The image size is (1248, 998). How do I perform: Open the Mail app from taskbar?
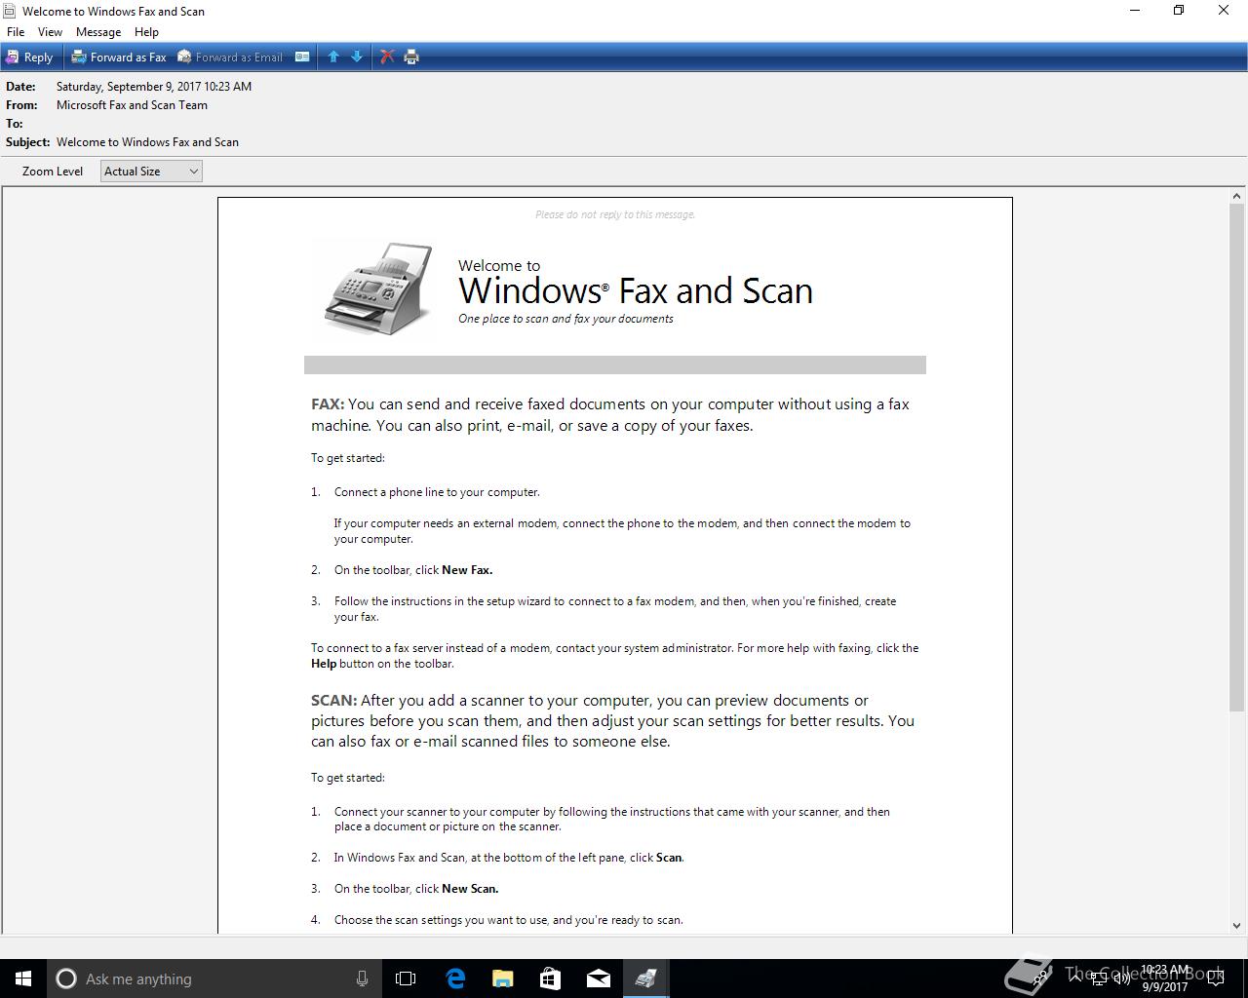click(x=599, y=979)
